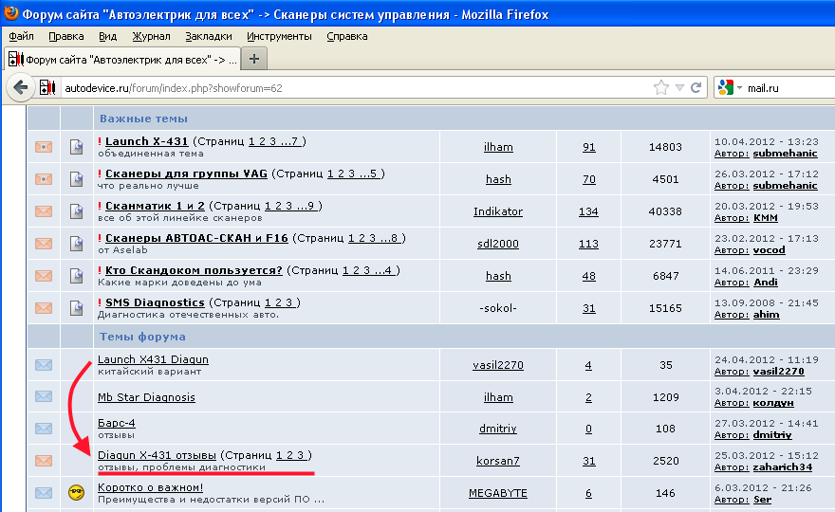835x512 pixels.
Task: Open last poster zaharich34 profile
Action: pyautogui.click(x=782, y=467)
